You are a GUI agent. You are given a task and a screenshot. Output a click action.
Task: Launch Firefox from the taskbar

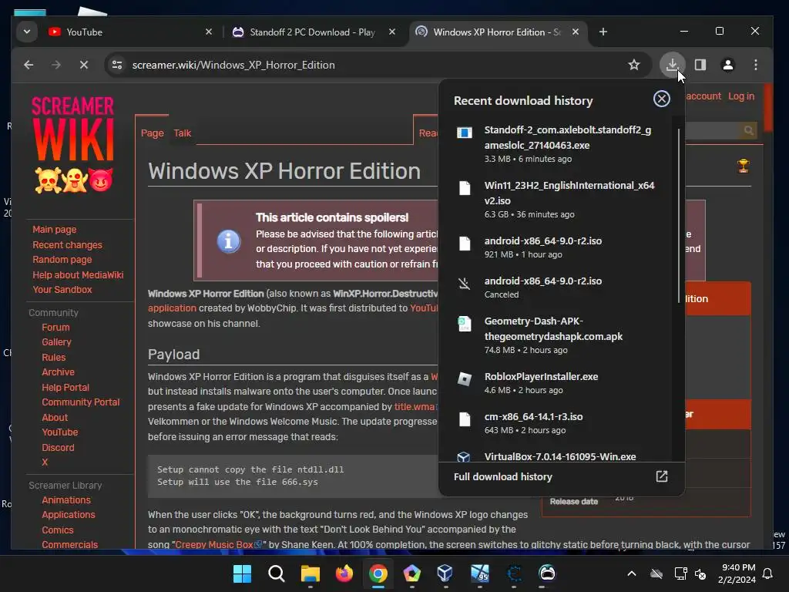[344, 573]
